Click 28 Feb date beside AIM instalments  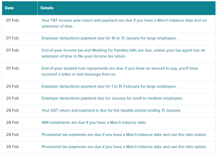[12, 123]
